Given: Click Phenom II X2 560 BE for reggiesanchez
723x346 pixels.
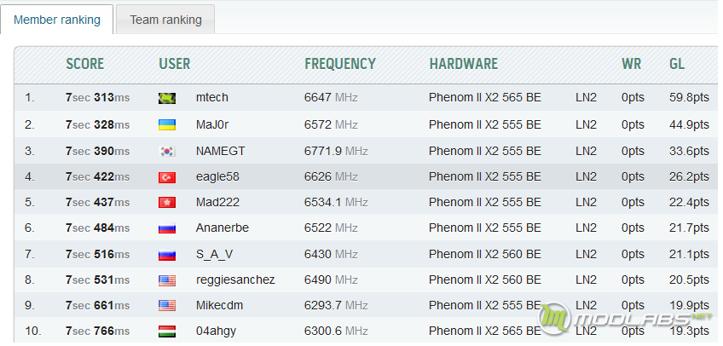Looking at the screenshot, I should pyautogui.click(x=484, y=280).
